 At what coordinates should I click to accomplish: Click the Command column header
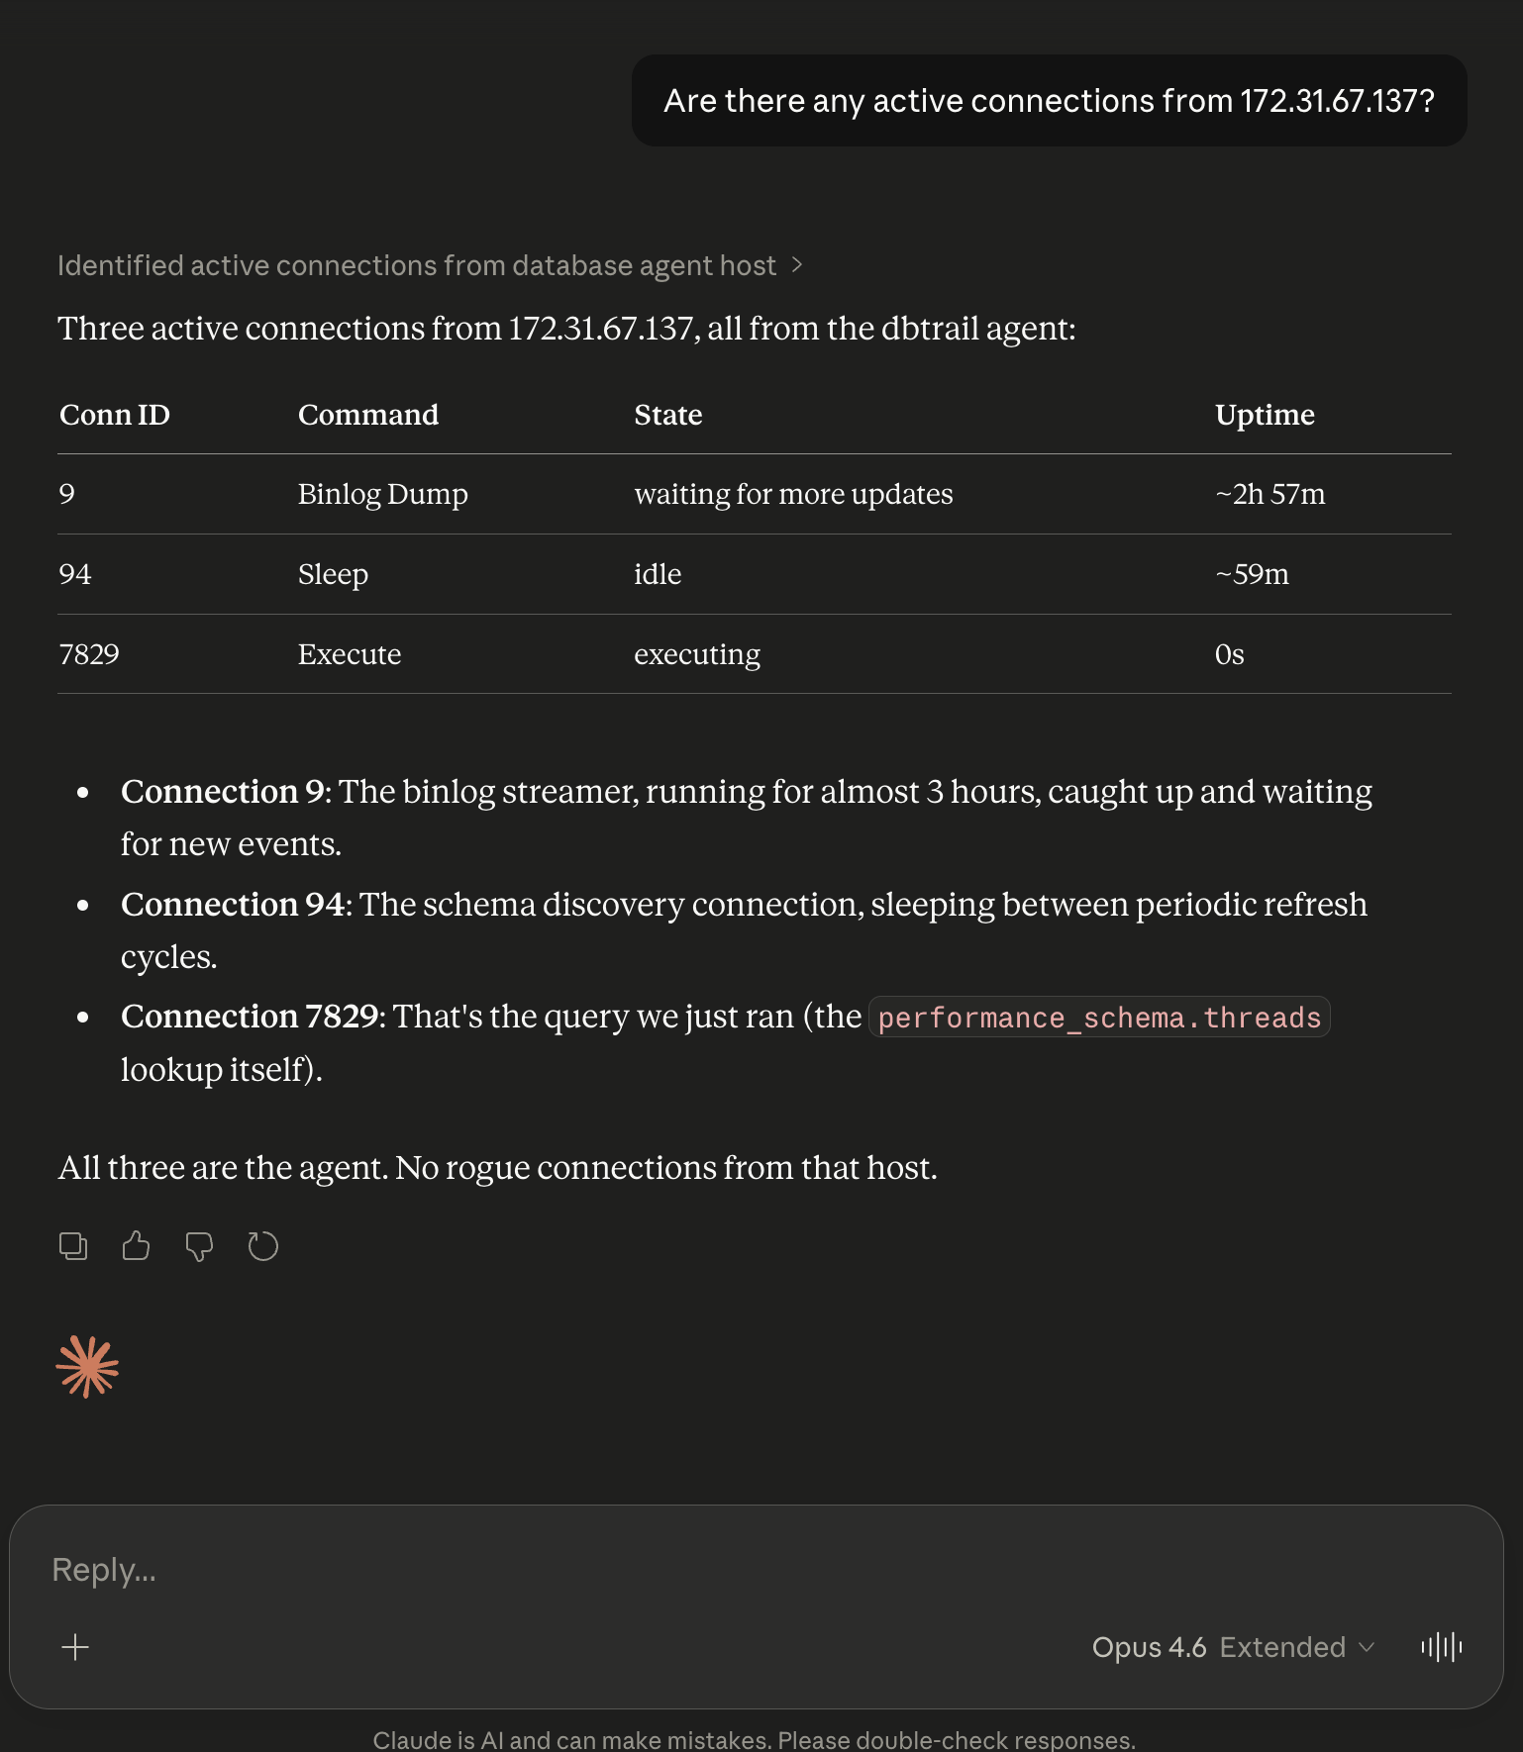(367, 415)
